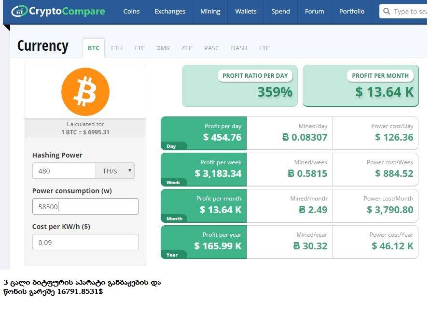Switch to the ETH currency tab
The image size is (445, 317).
[x=117, y=48]
